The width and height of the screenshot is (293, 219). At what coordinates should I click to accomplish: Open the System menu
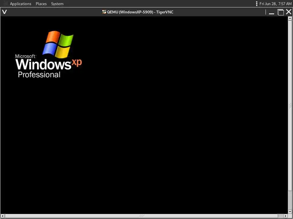[57, 4]
